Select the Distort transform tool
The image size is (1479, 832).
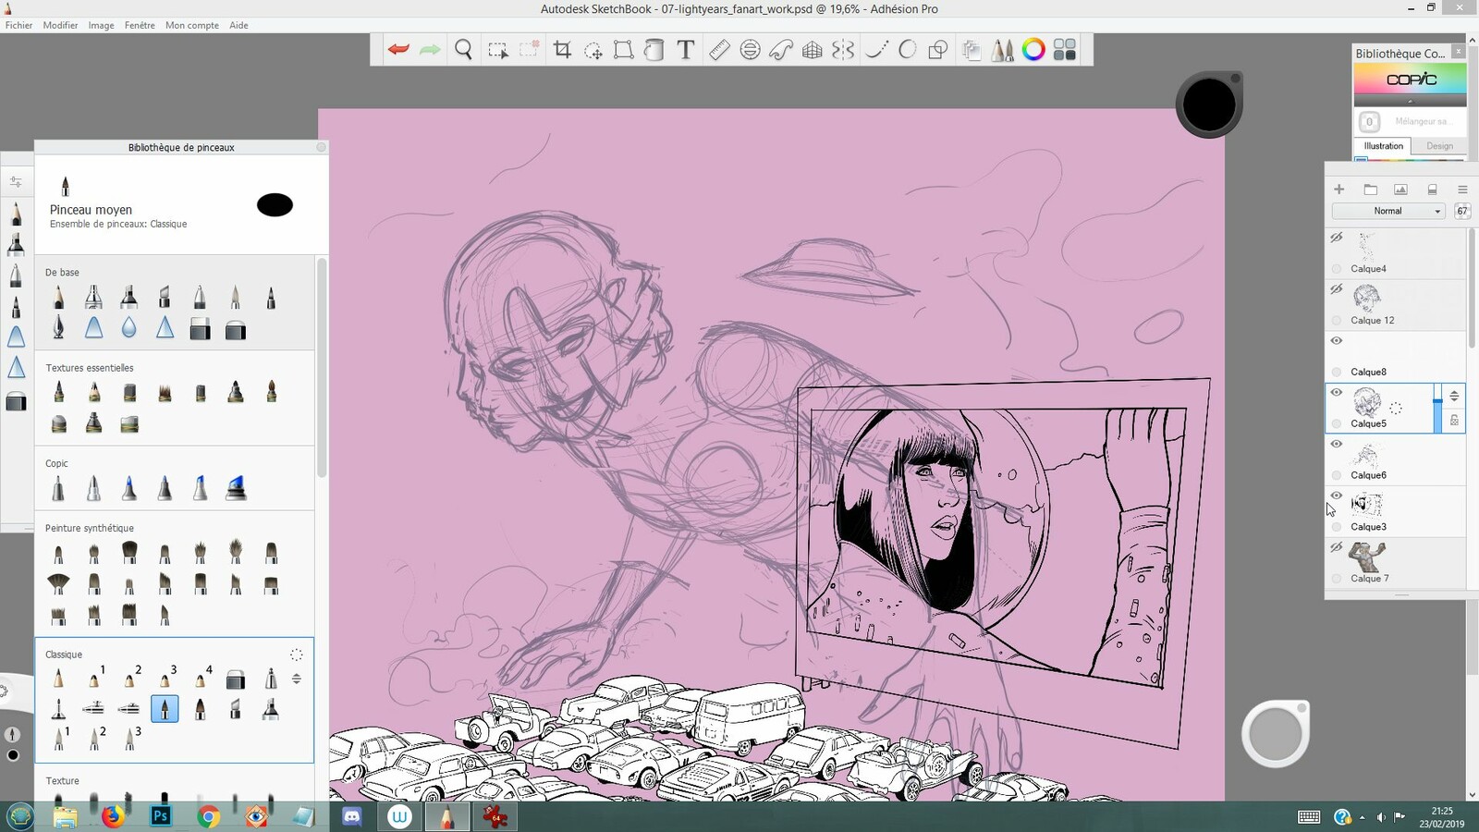click(x=624, y=50)
